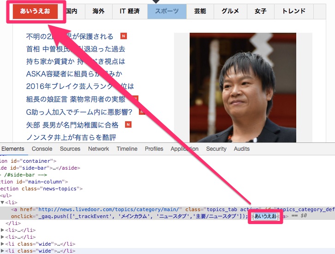Open the Sources panel in DevTools
The width and height of the screenshot is (335, 254).
pyautogui.click(x=70, y=149)
